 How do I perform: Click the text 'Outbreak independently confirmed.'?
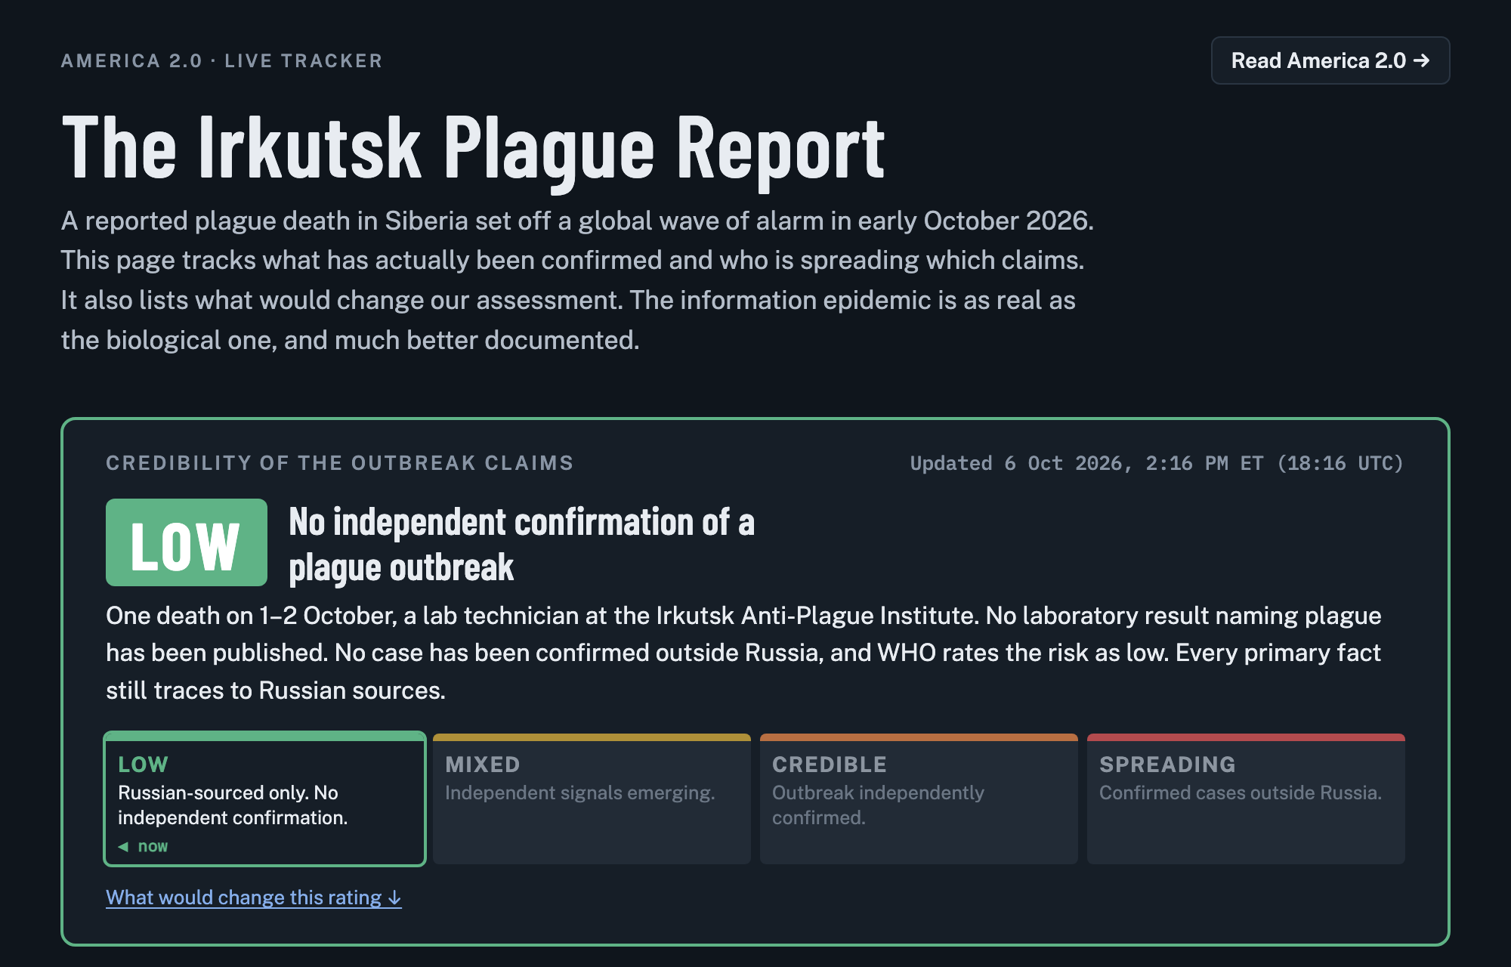click(879, 805)
